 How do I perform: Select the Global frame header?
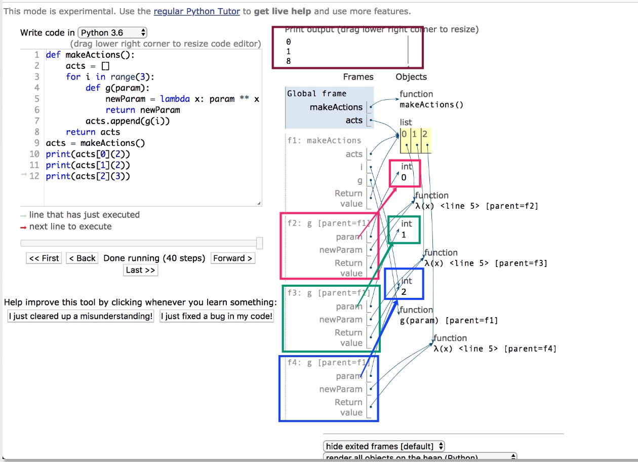tap(317, 93)
